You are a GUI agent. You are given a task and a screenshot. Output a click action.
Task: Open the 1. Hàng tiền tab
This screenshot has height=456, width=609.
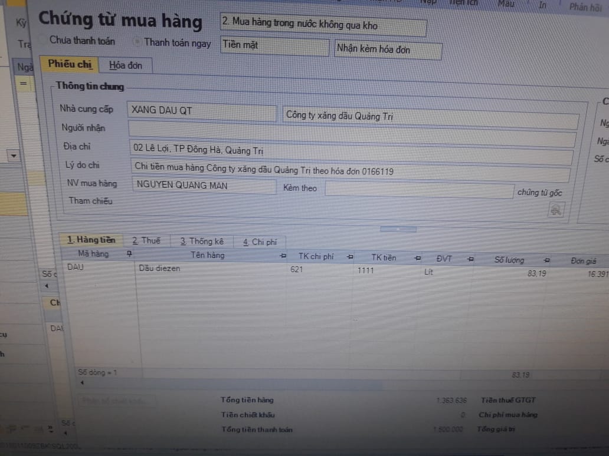point(91,240)
